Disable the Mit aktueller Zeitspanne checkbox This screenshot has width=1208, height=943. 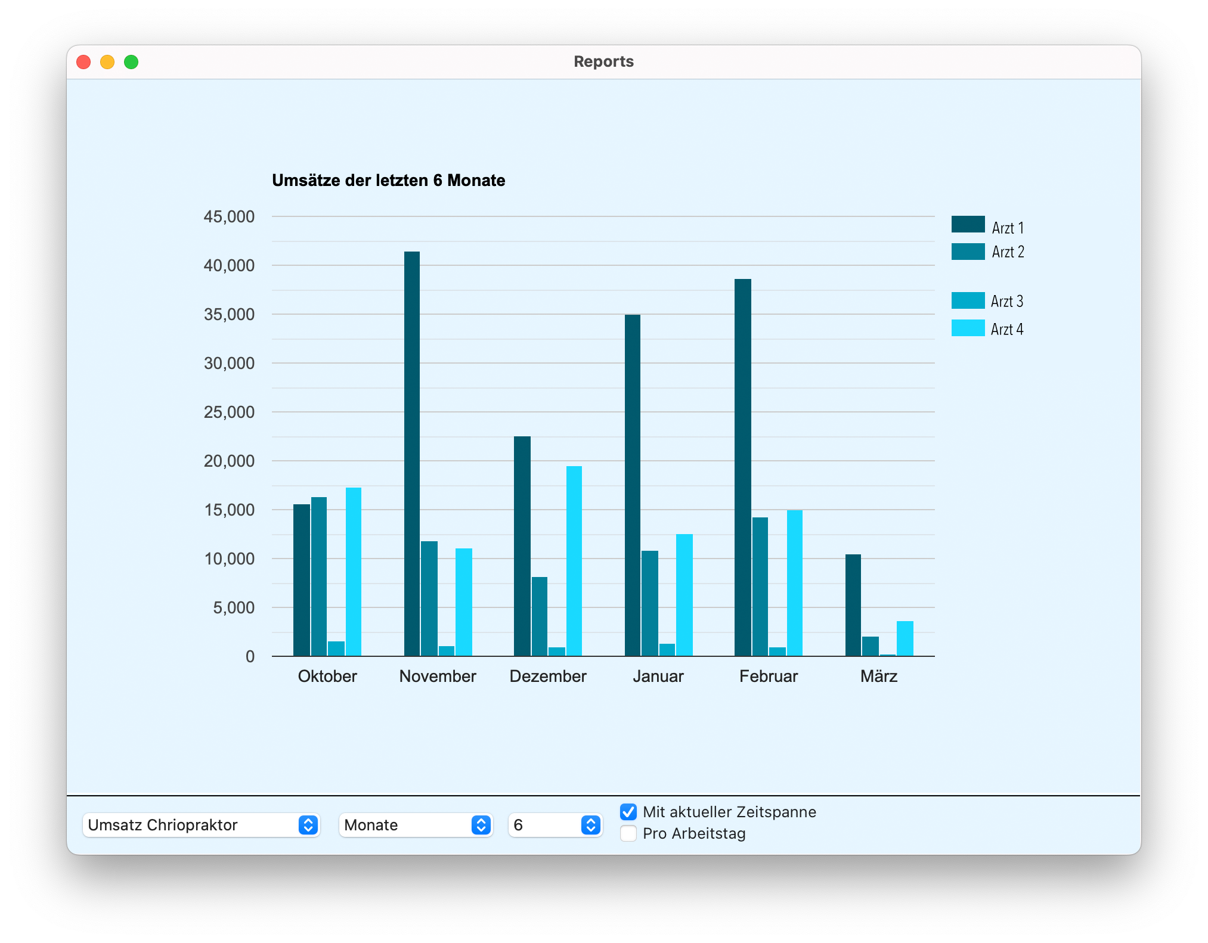pos(628,812)
